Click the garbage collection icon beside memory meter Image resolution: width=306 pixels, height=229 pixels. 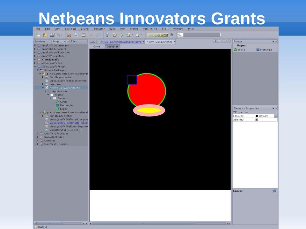tap(171, 35)
